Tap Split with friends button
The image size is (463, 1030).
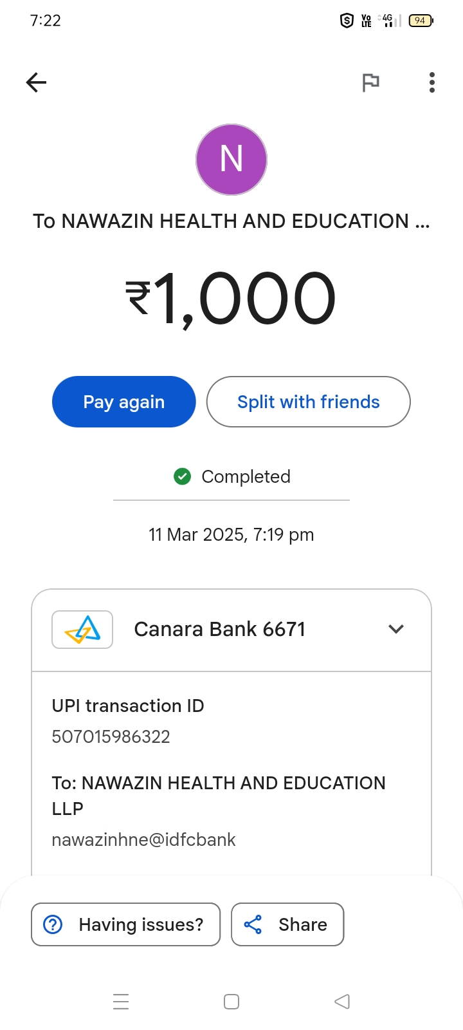click(x=308, y=402)
